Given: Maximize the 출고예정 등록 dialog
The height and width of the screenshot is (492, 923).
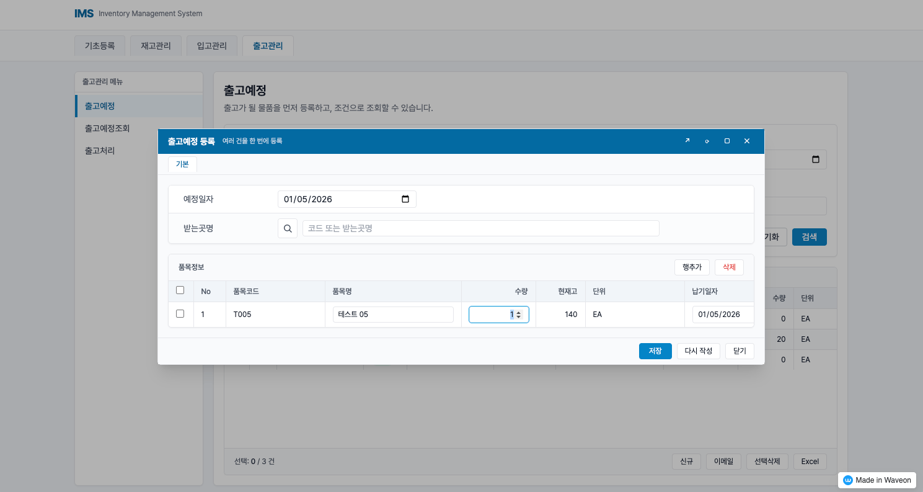Looking at the screenshot, I should coord(726,141).
